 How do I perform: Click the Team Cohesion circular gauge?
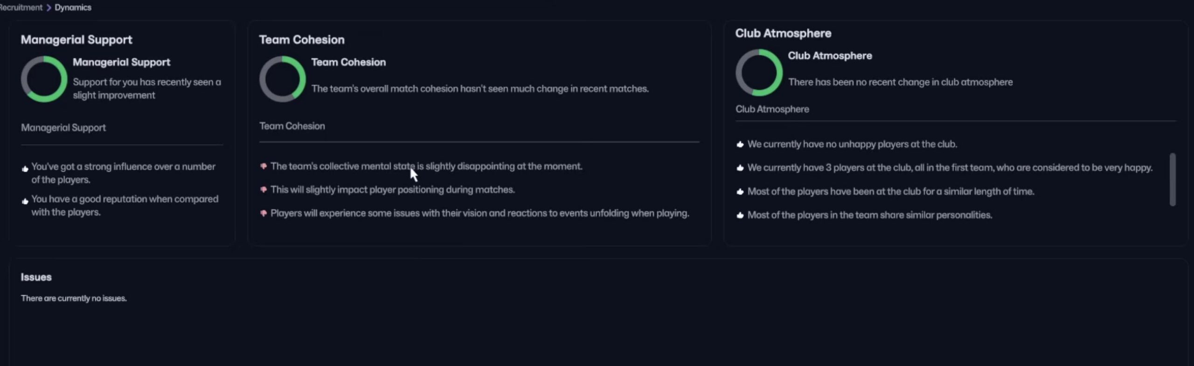coord(283,78)
